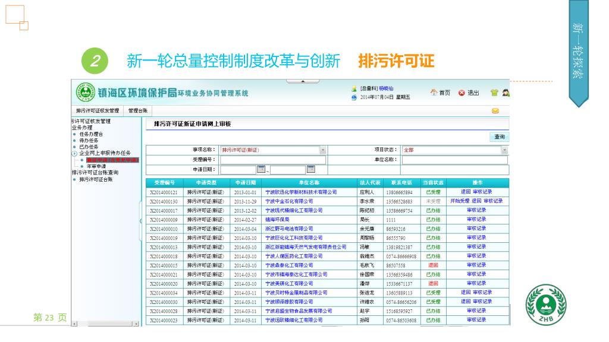The image size is (609, 342).
Task: Click the 当前状态 column header
Action: (x=433, y=183)
